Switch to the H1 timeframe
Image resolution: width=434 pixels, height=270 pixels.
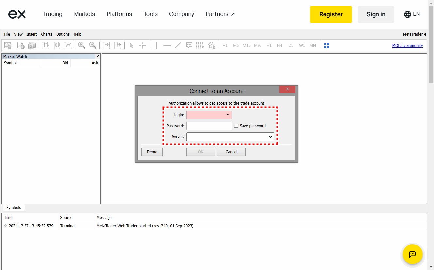269,45
